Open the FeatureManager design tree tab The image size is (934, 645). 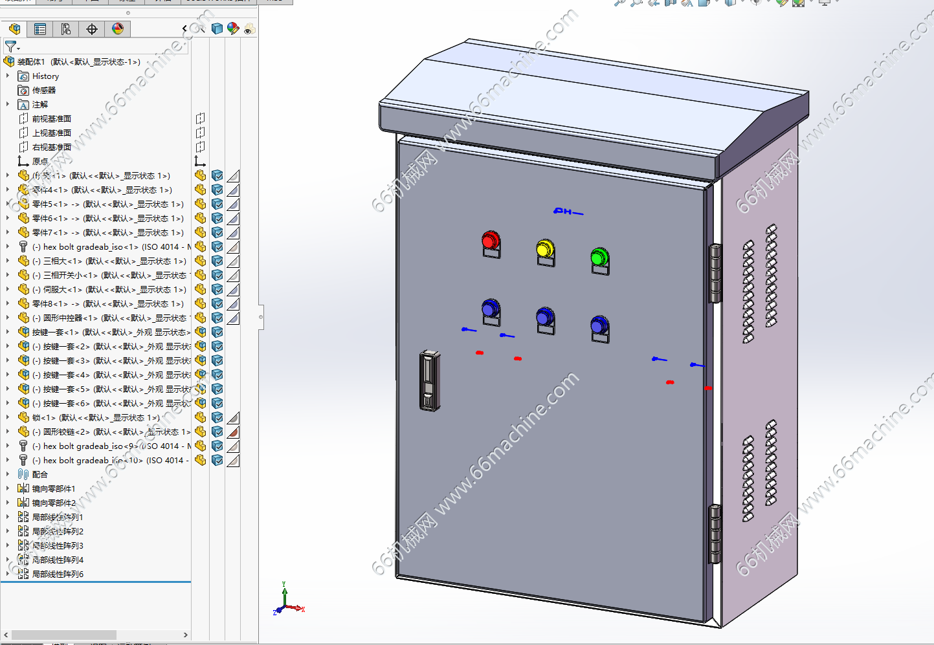(14, 28)
